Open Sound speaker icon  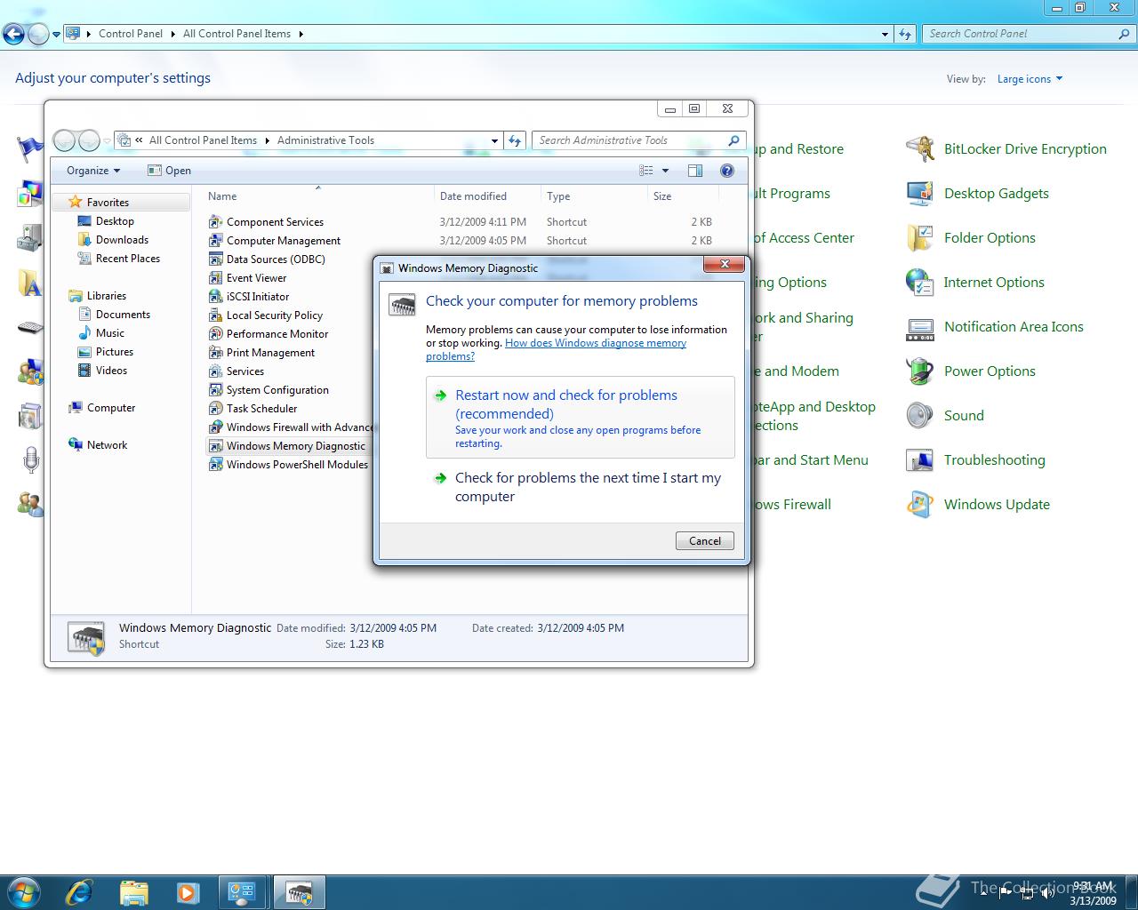920,415
